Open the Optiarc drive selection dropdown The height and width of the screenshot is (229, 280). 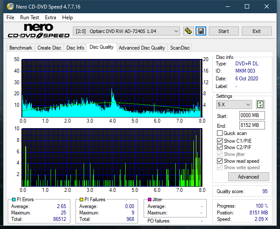[126, 31]
